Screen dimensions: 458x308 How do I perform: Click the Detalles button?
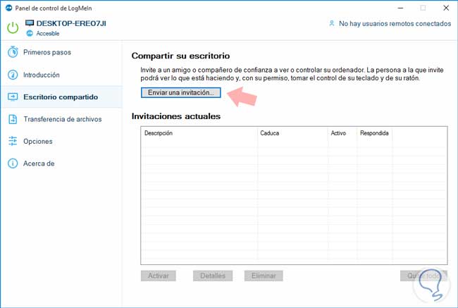[213, 276]
